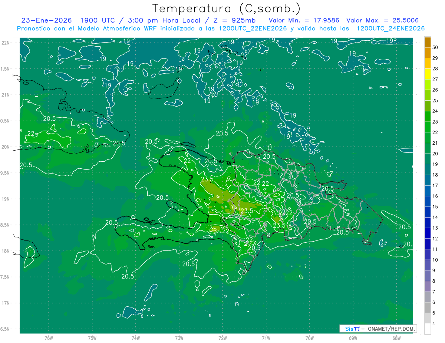The image size is (445, 343).
Task: Select the valid-until time "1200UTC_24ENE2026"
Action: tap(390, 28)
